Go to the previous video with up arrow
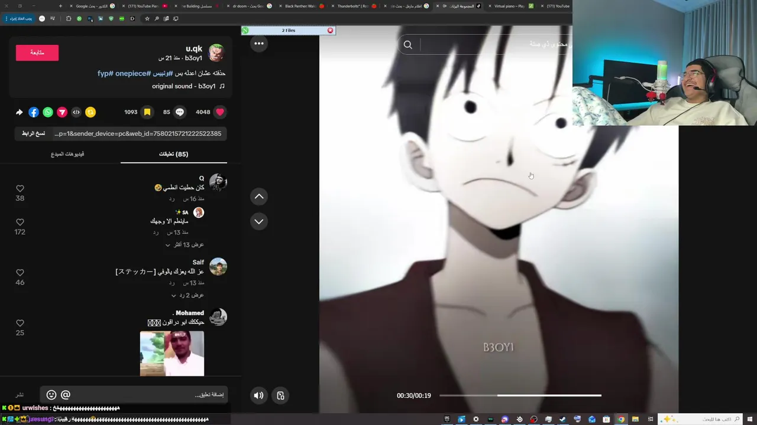Image resolution: width=757 pixels, height=425 pixels. tap(259, 197)
